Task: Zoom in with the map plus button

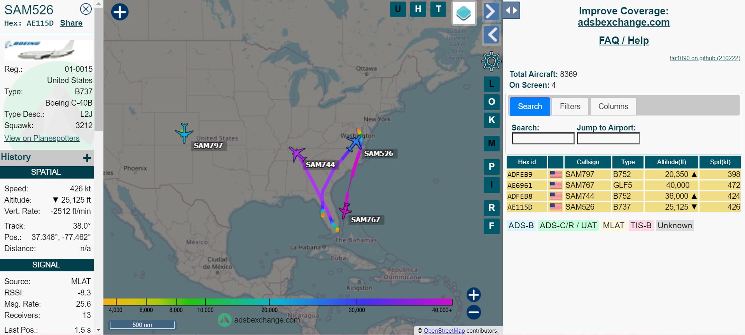Action: point(474,295)
